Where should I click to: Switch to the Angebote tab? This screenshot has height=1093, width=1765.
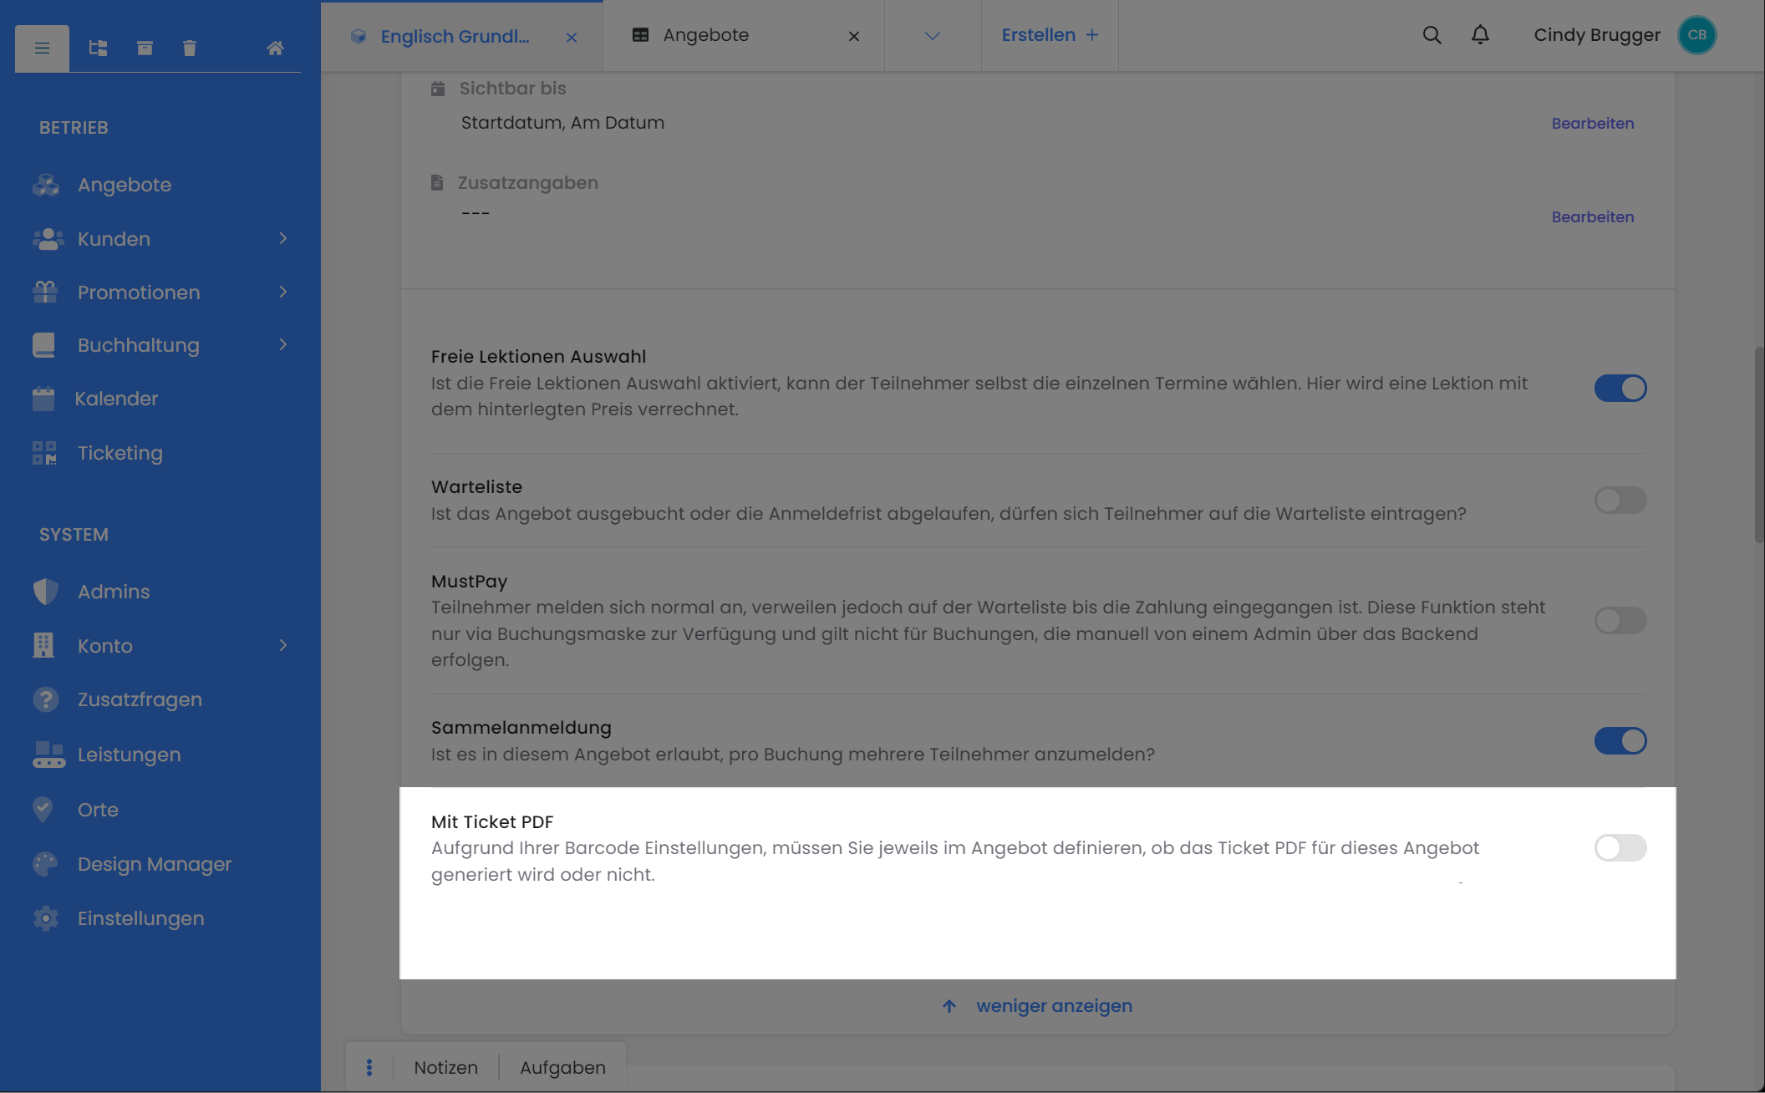[x=706, y=36]
